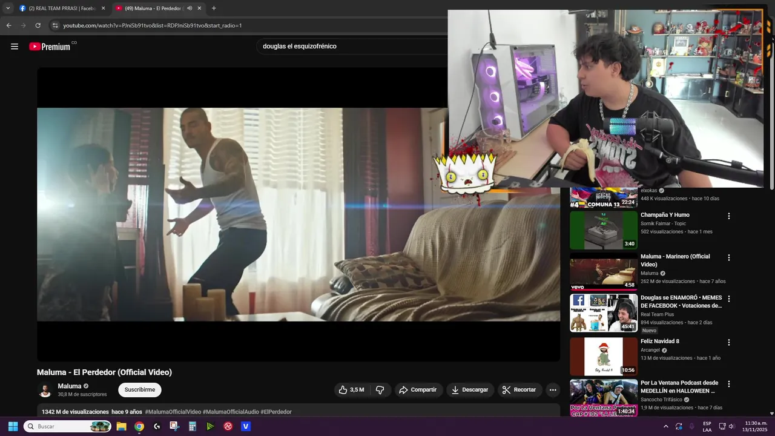
Task: Open File Explorer from taskbar
Action: pyautogui.click(x=121, y=426)
